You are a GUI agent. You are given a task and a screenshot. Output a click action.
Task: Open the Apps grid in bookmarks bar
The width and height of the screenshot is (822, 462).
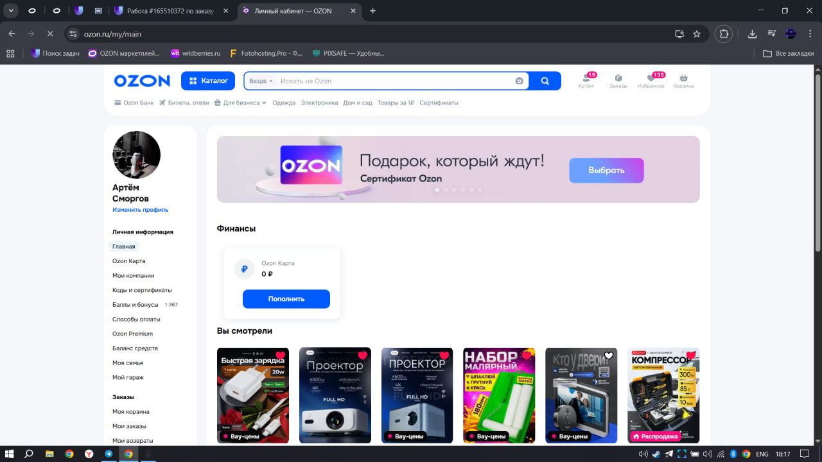tap(10, 53)
